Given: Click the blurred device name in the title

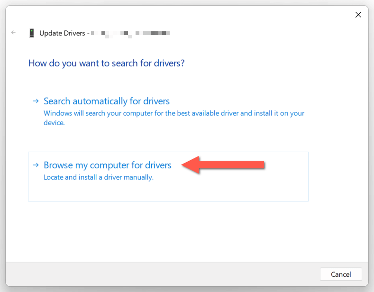Looking at the screenshot, I should point(130,33).
